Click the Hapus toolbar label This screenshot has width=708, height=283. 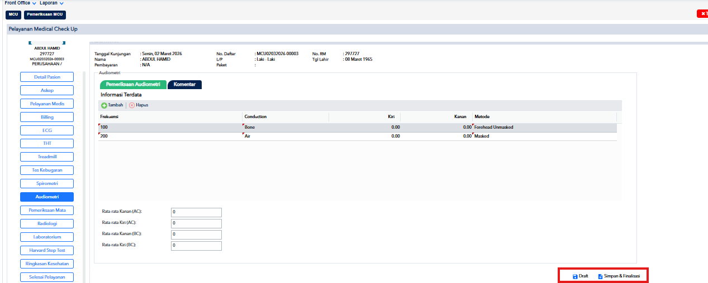pyautogui.click(x=142, y=105)
